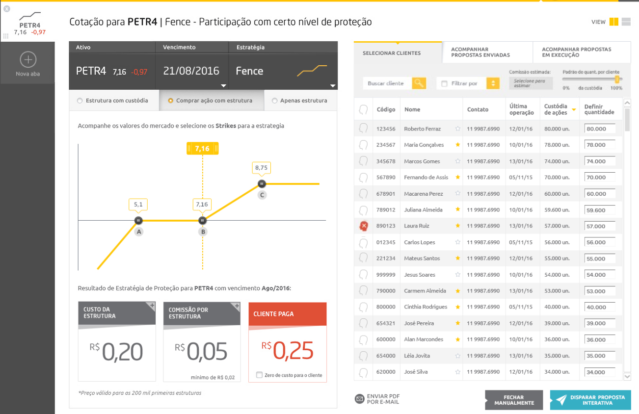Image resolution: width=639 pixels, height=414 pixels.
Task: Click the plus corner on Custo da Estrutura card
Action: click(x=152, y=306)
